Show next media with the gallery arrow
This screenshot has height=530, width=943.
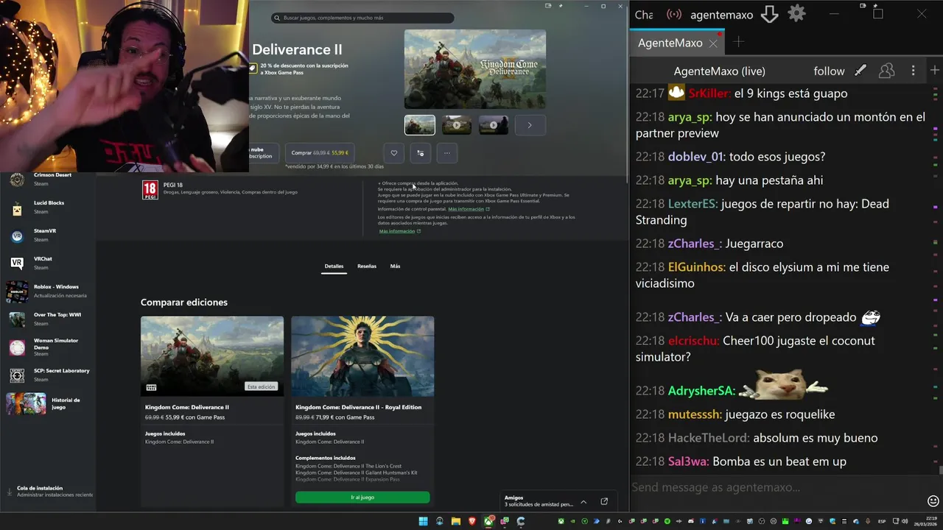[529, 125]
